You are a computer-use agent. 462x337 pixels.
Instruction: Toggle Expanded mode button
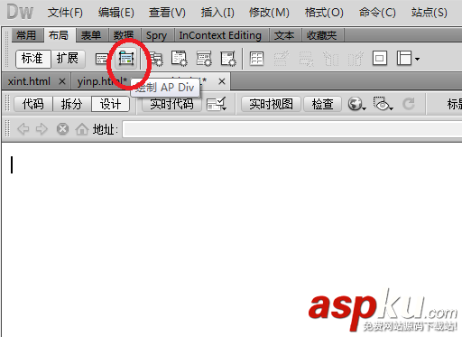tap(68, 59)
